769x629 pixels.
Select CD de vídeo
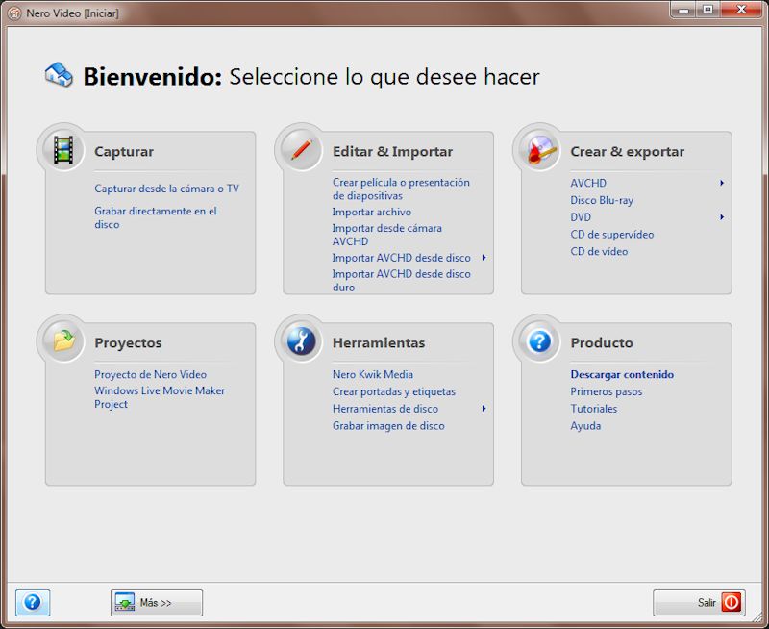[x=599, y=251]
